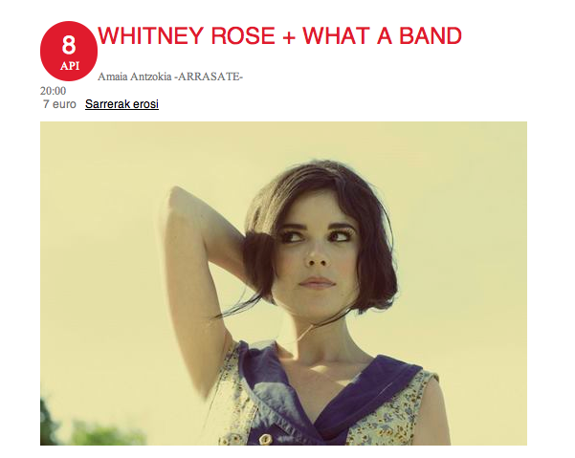This screenshot has height=458, width=575.
Task: Click the -ARRASATE- town text
Action: [209, 76]
